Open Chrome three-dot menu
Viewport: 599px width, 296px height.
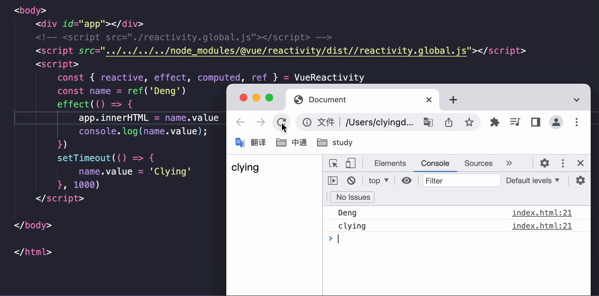coord(577,122)
